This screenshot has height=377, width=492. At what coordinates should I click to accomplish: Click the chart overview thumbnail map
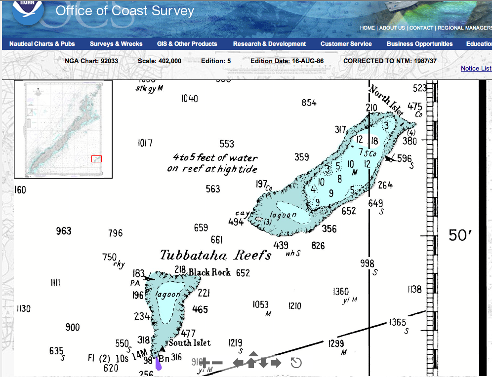coord(63,128)
